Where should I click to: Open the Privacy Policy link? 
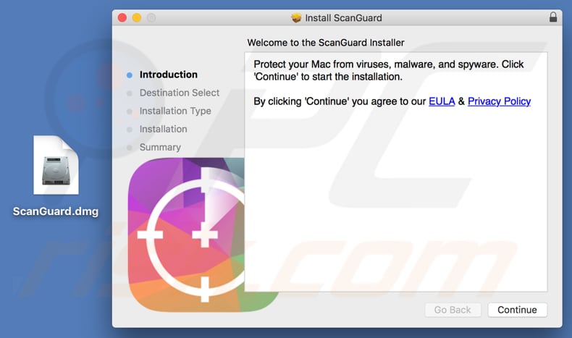pyautogui.click(x=499, y=101)
